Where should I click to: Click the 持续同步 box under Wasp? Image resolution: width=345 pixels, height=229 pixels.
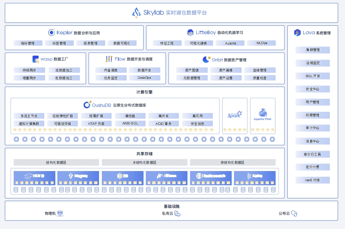(29, 70)
